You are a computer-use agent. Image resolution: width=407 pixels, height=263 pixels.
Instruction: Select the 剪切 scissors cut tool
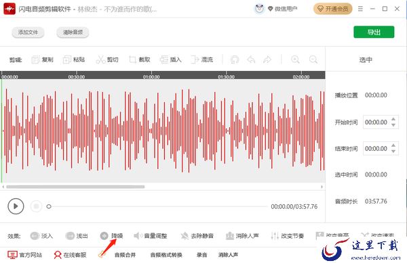coord(107,59)
